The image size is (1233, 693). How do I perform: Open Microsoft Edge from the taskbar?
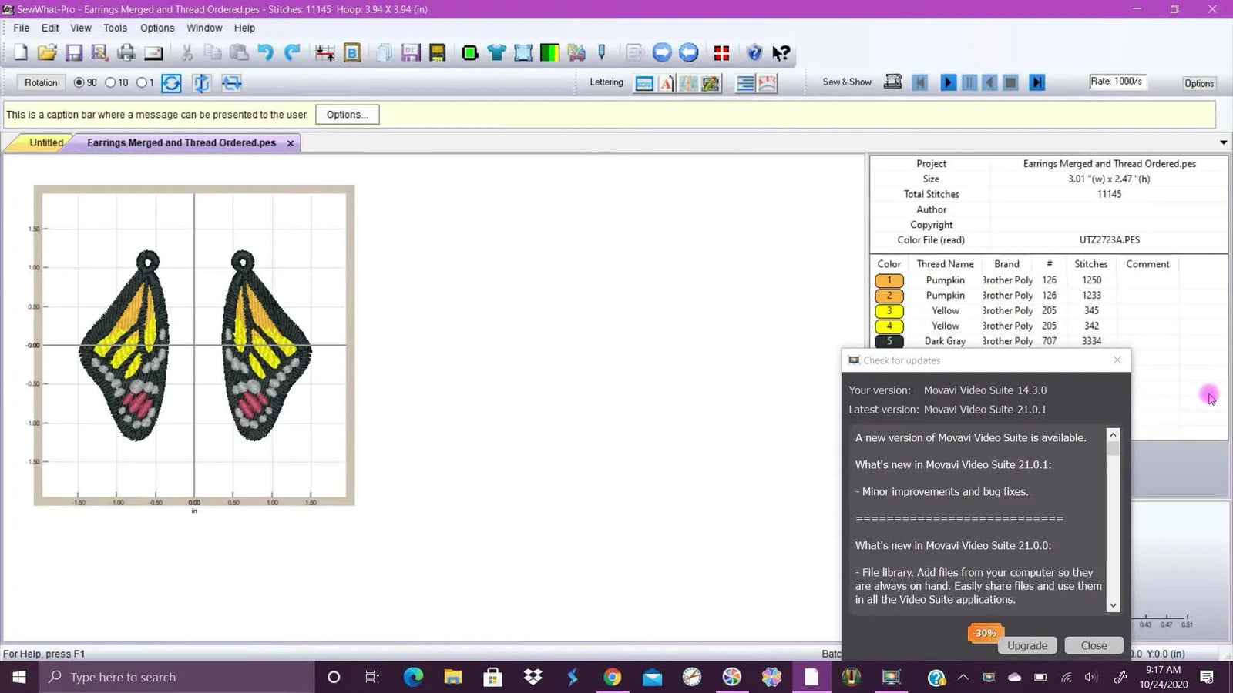point(413,677)
